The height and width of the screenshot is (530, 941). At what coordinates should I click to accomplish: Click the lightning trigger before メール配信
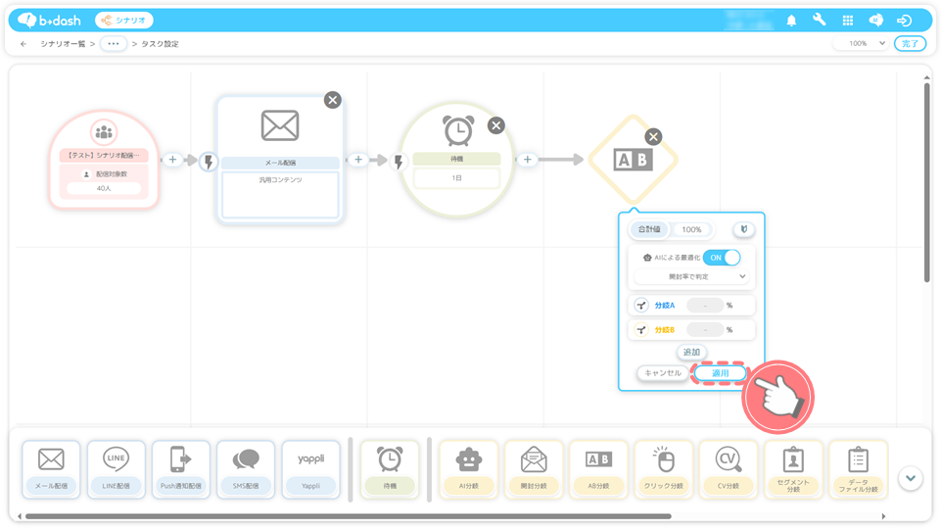[209, 162]
